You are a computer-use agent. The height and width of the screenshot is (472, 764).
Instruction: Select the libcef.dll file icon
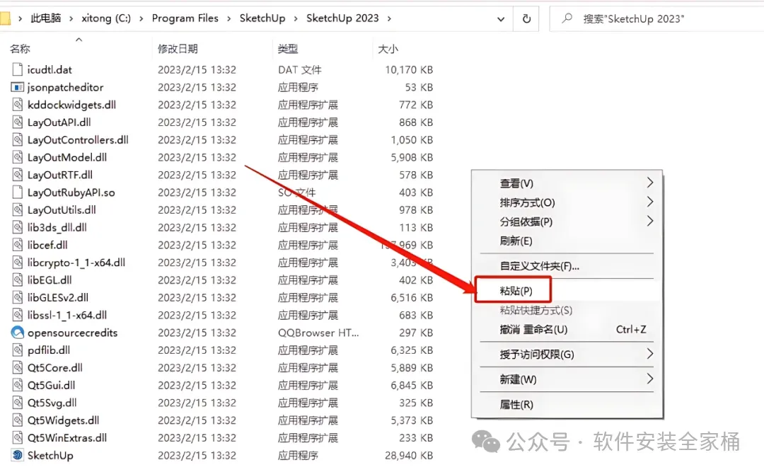(x=18, y=246)
